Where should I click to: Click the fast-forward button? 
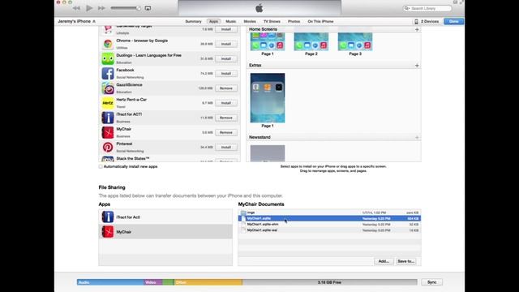[x=101, y=8]
